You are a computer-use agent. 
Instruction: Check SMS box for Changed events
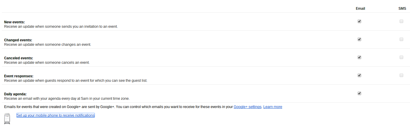coord(401,39)
